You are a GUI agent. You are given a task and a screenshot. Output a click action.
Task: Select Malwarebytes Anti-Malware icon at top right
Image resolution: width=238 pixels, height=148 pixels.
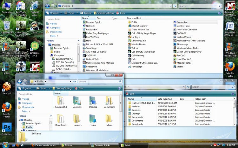[x=230, y=8]
